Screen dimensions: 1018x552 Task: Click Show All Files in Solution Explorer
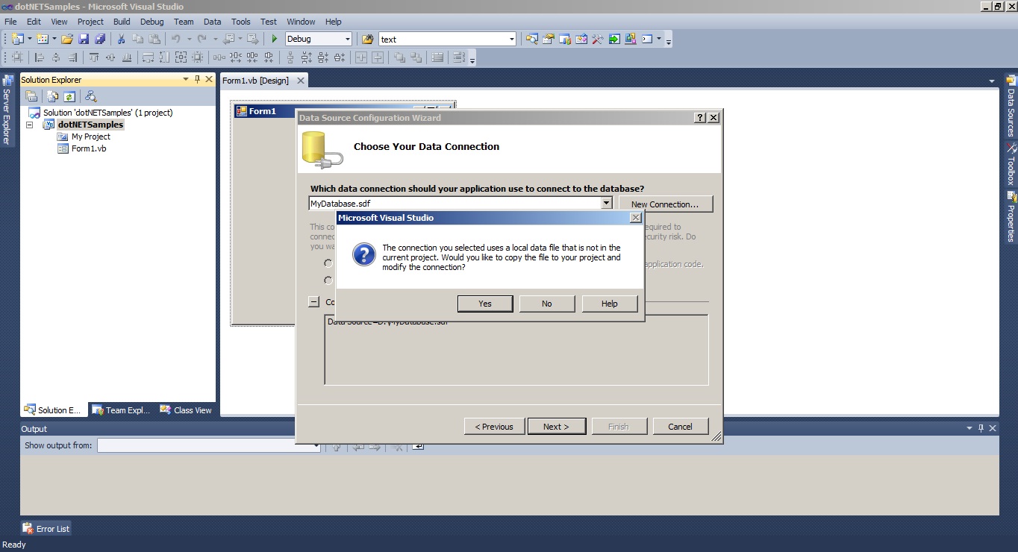(52, 96)
